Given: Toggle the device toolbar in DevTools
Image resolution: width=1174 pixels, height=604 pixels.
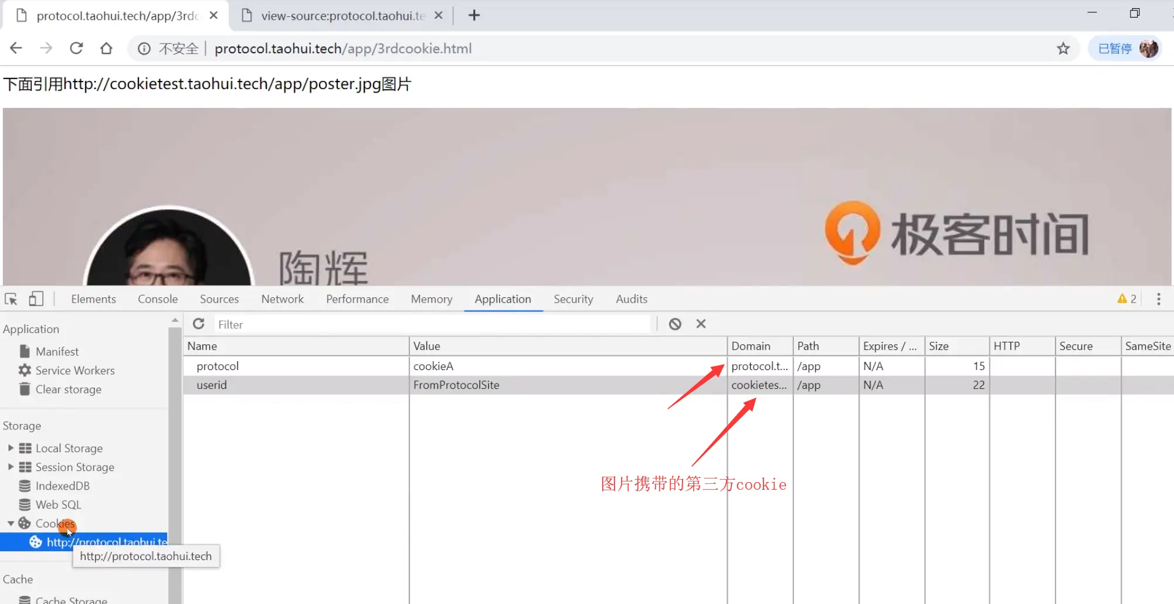Looking at the screenshot, I should (x=36, y=299).
